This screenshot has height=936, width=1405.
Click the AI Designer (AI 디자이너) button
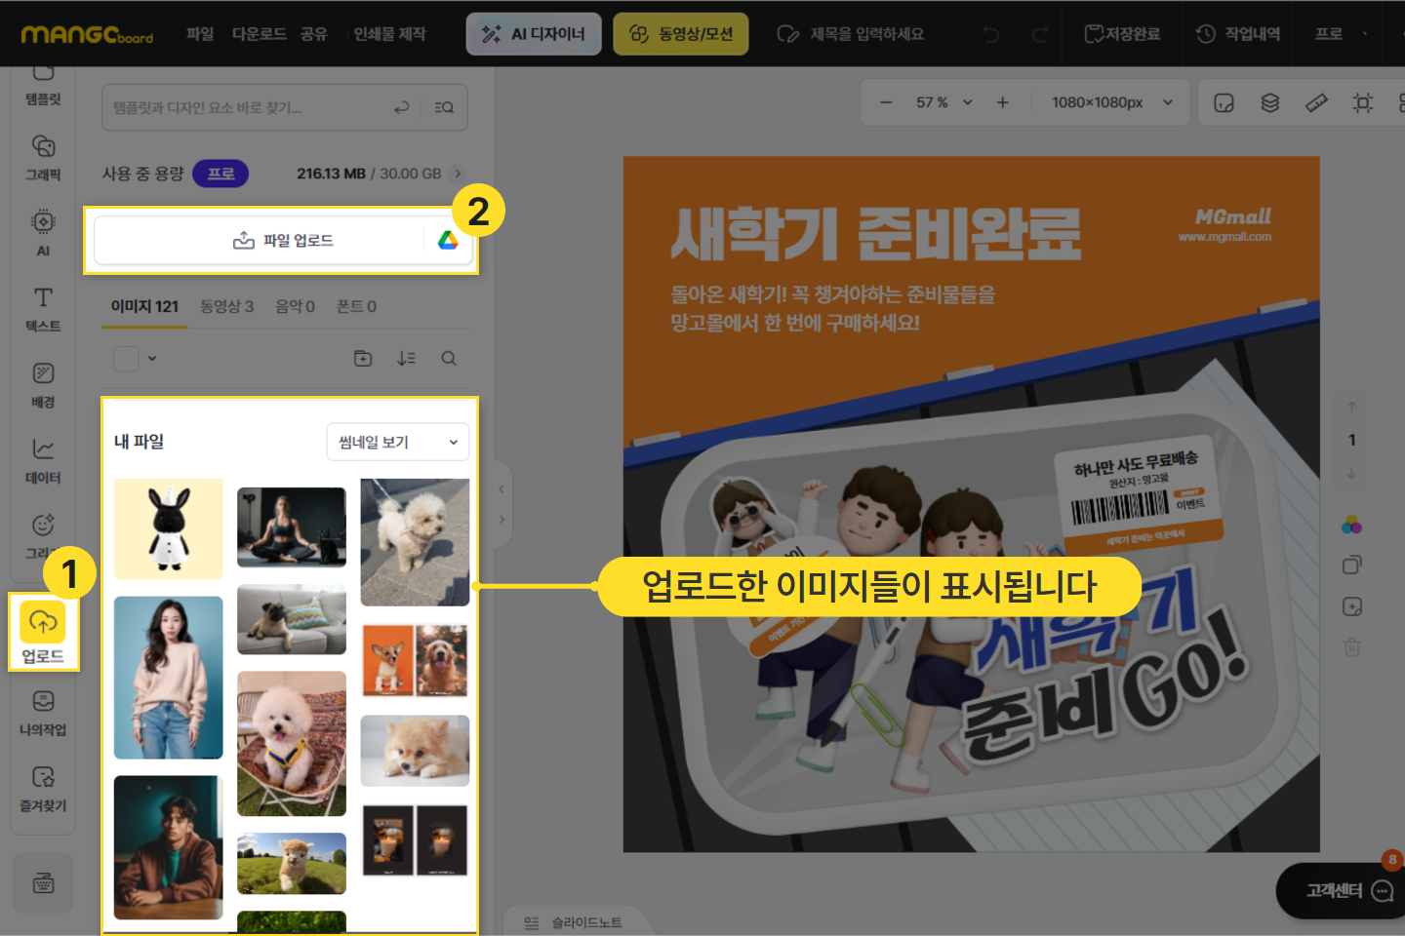tap(534, 34)
